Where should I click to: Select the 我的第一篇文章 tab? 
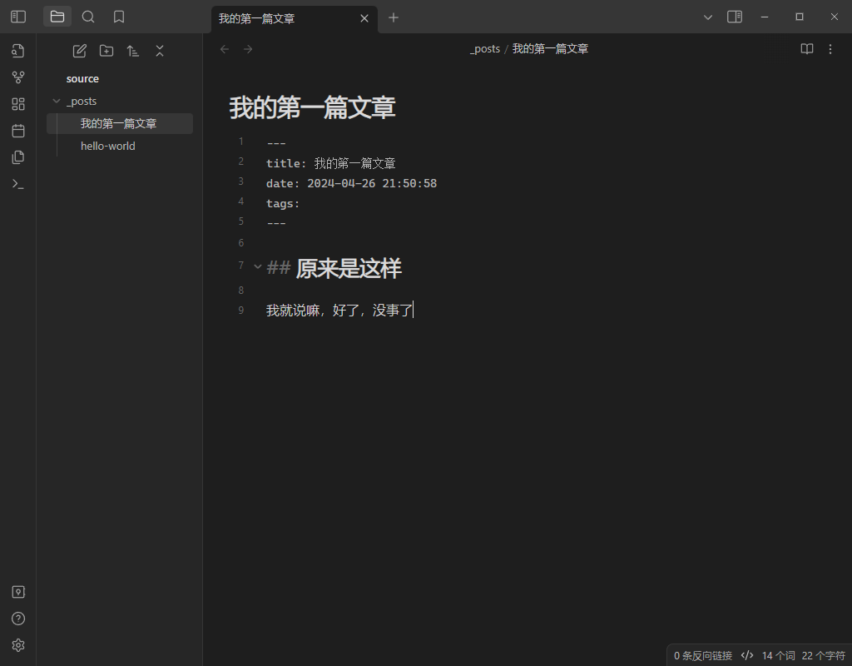[x=283, y=18]
